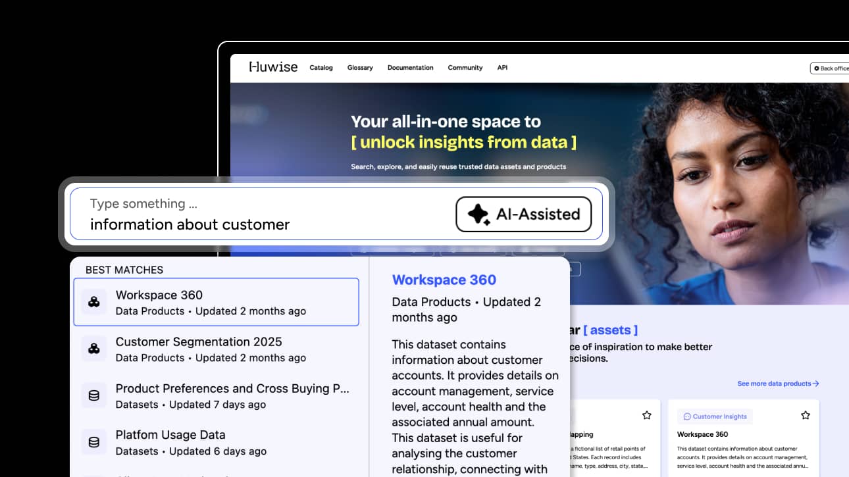Navigate to the Community section
The image size is (849, 477).
(x=465, y=68)
